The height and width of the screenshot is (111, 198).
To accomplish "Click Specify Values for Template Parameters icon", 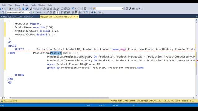I will click(100, 12).
